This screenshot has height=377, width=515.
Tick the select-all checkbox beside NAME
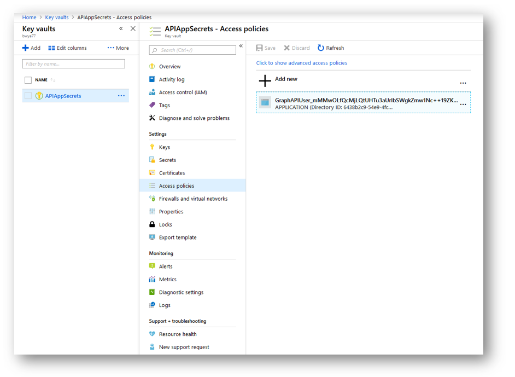pos(28,80)
